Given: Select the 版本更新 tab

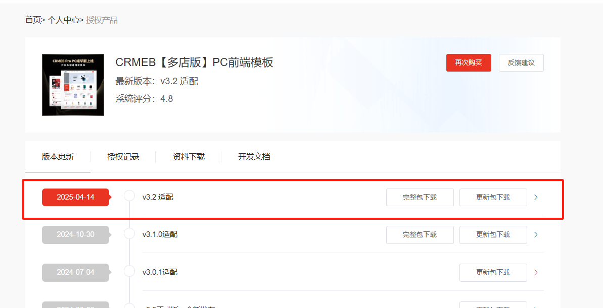Looking at the screenshot, I should (x=58, y=156).
